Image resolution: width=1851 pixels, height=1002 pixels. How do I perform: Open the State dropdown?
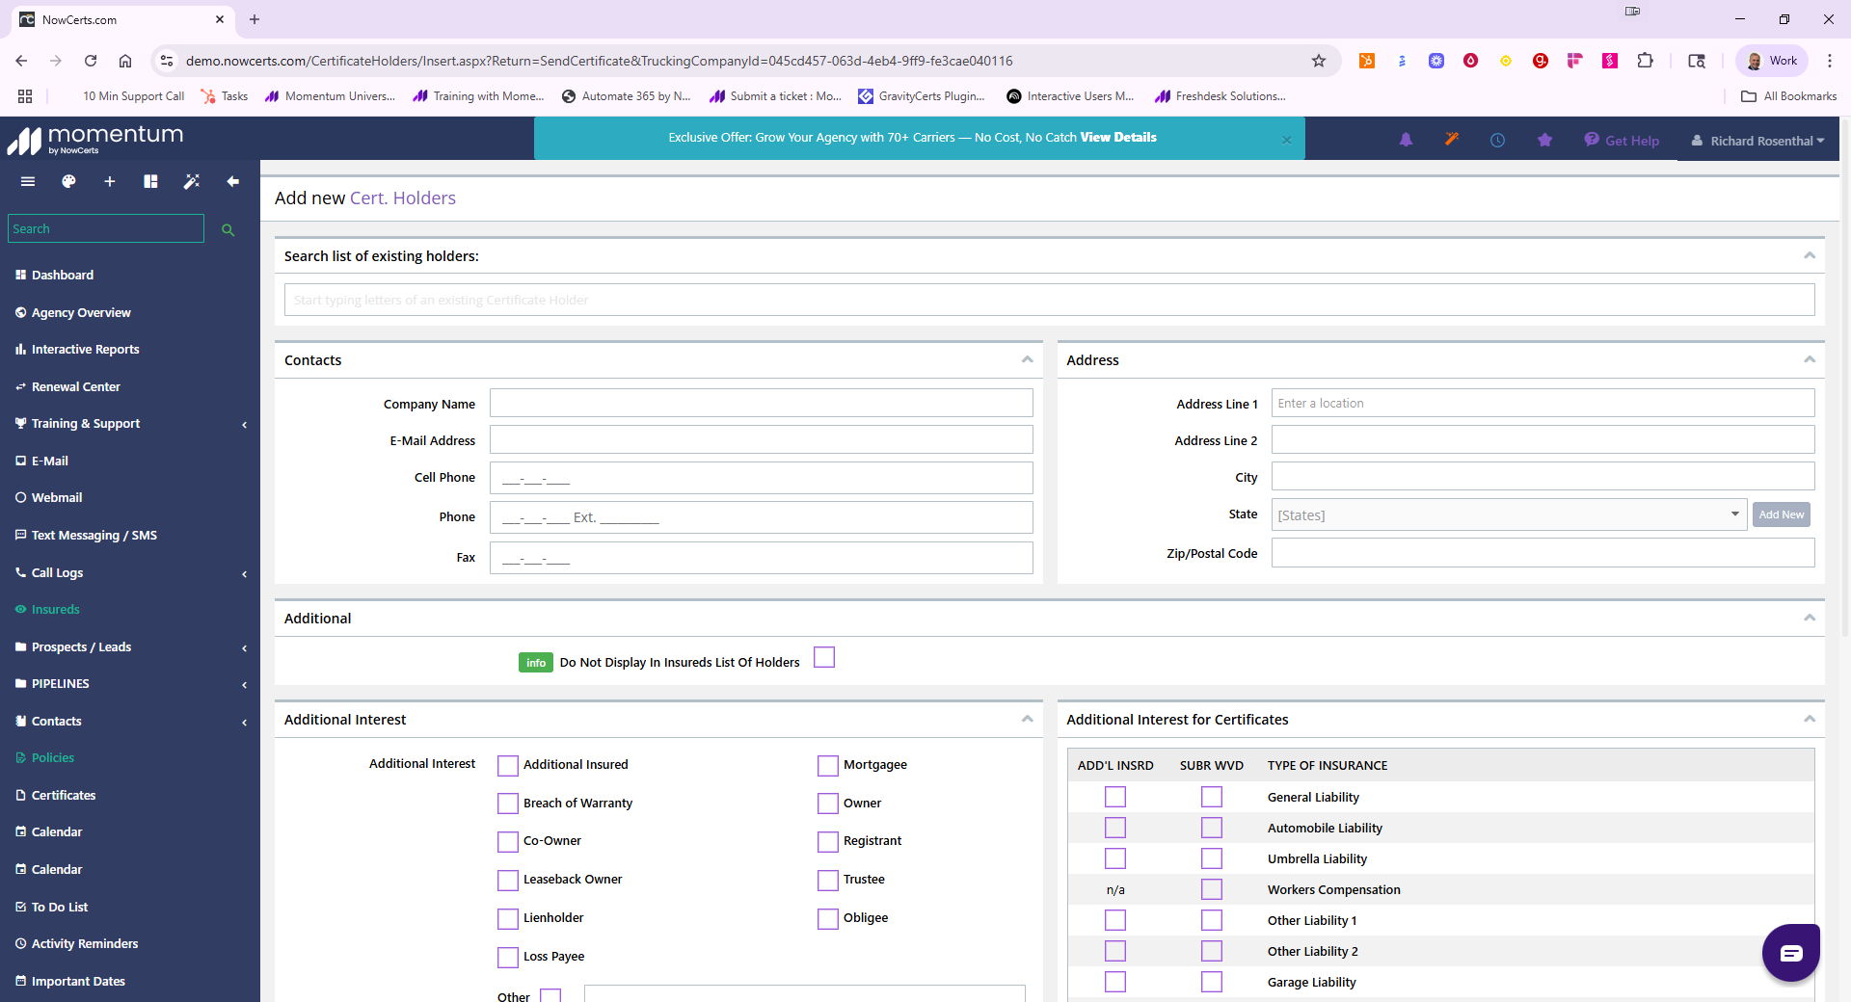[1509, 514]
